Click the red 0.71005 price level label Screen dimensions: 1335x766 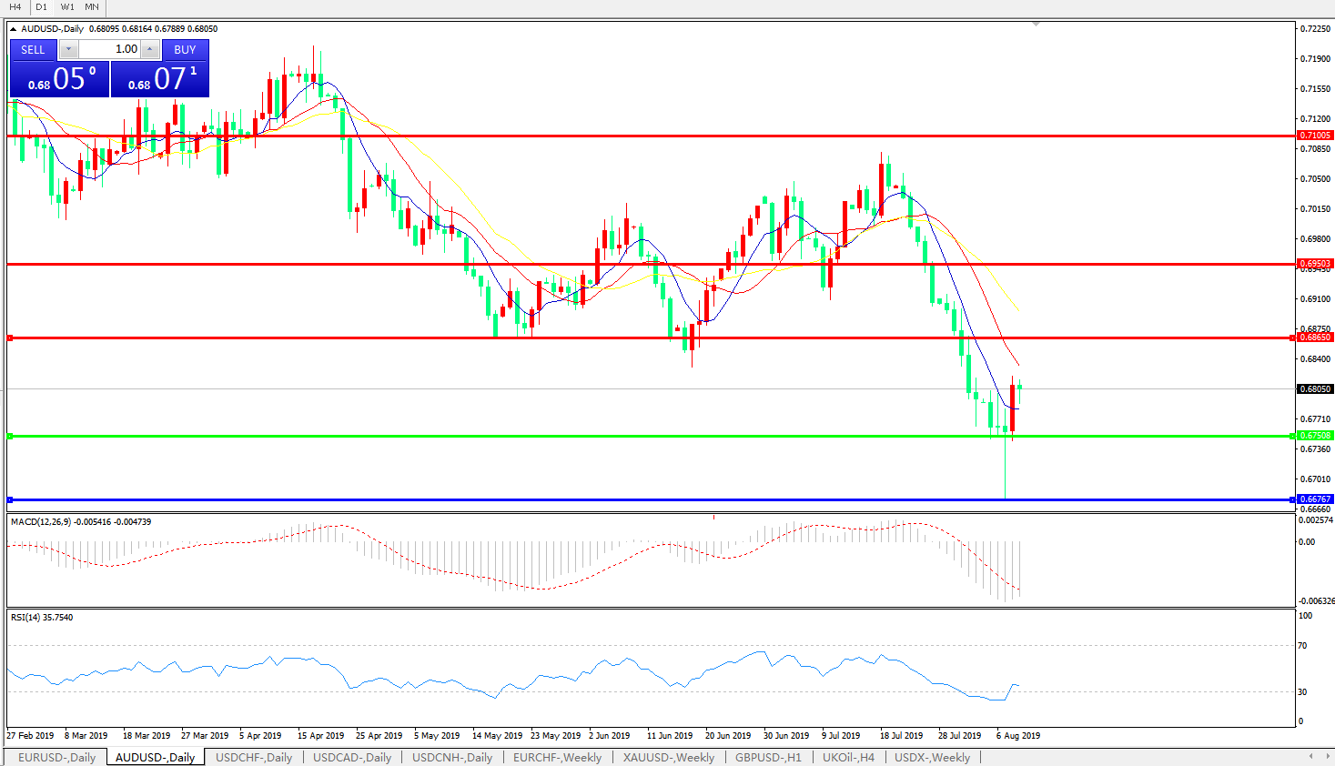point(1314,136)
